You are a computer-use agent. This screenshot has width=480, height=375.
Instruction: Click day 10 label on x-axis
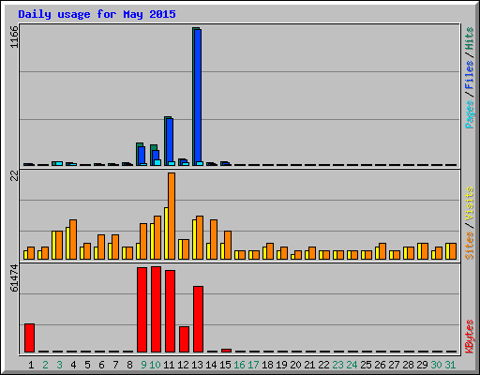155,365
